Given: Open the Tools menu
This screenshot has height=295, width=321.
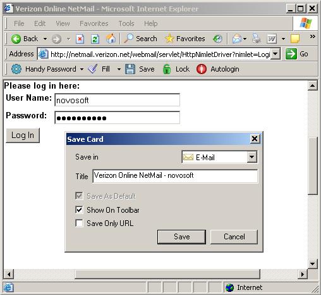Looking at the screenshot, I should pyautogui.click(x=126, y=23).
